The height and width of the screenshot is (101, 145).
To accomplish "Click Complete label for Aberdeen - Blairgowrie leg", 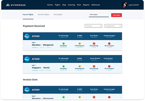I will pos(63,46).
